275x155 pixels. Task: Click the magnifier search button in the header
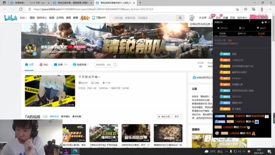180,18
